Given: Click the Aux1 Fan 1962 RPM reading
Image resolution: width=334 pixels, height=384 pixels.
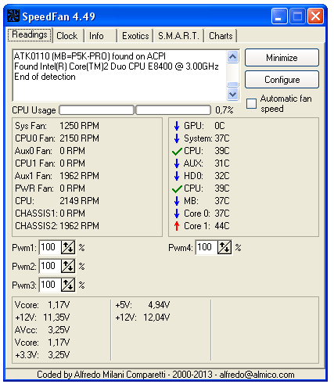Looking at the screenshot, I should point(57,176).
